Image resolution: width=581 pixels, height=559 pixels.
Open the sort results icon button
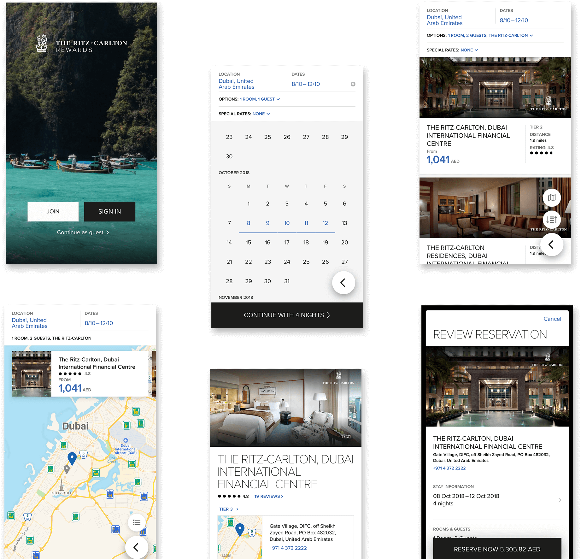tap(552, 220)
